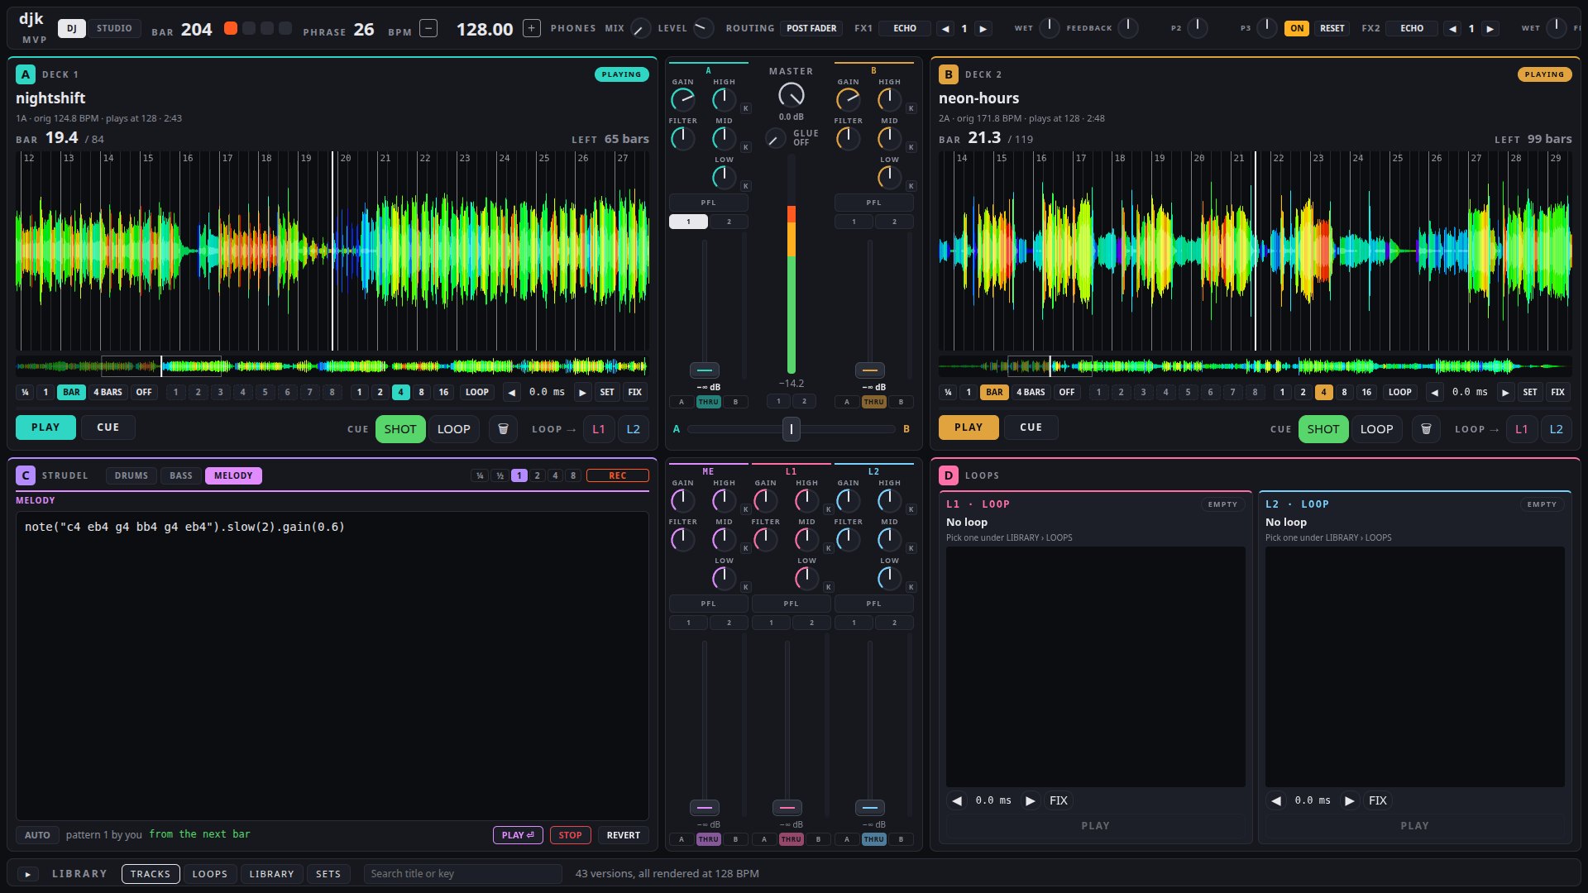Increase BPM with the plus button
Viewport: 1588px width, 893px height.
[x=532, y=28]
